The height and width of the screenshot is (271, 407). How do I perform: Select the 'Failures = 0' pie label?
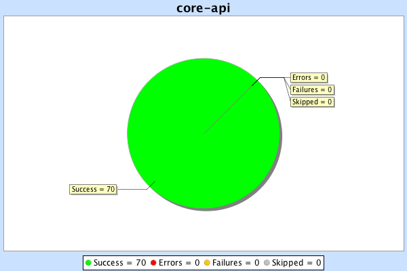click(312, 89)
